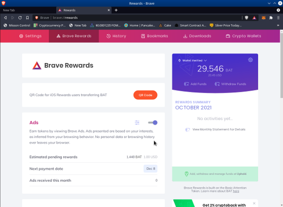Switch to the New Tab browser tab
The height and width of the screenshot is (207, 283).
28,10
